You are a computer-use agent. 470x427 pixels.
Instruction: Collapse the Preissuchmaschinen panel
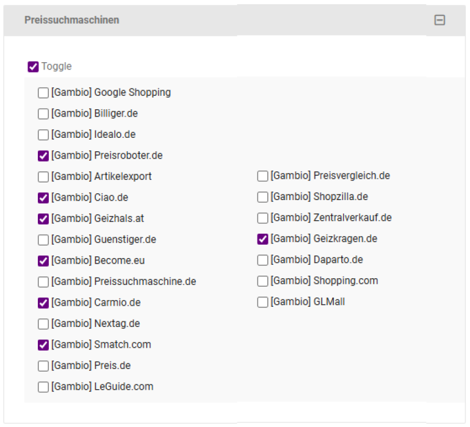[439, 20]
